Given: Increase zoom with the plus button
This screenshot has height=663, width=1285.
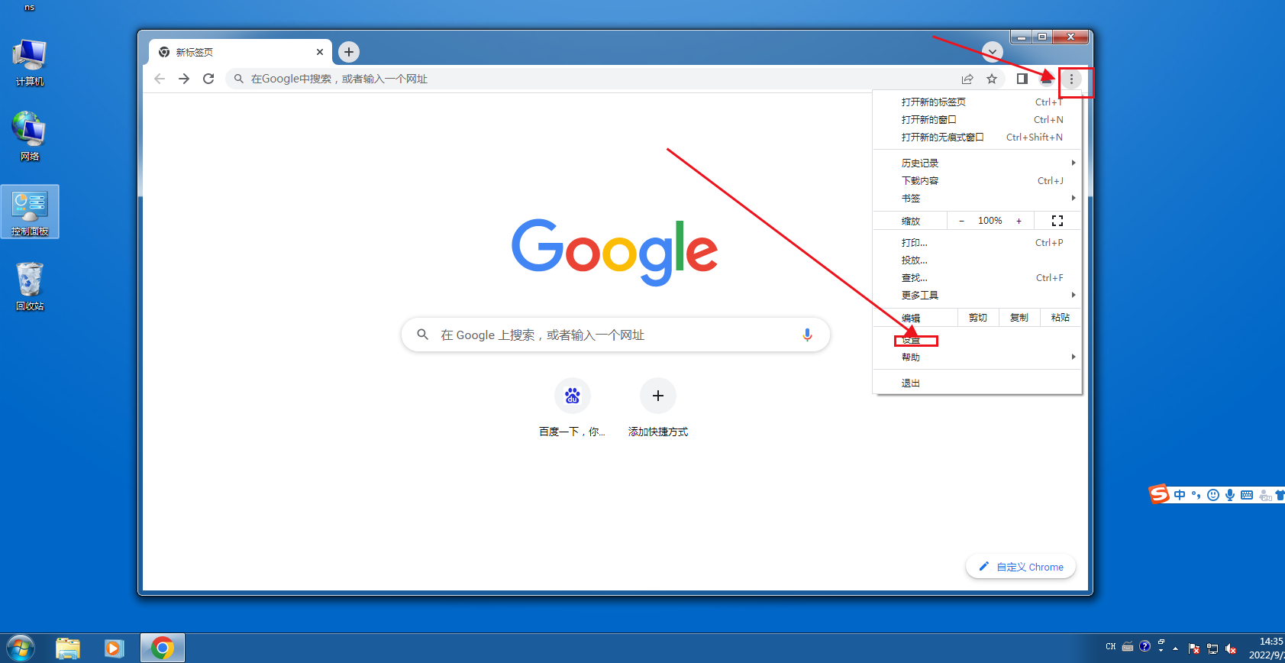Looking at the screenshot, I should [1019, 221].
